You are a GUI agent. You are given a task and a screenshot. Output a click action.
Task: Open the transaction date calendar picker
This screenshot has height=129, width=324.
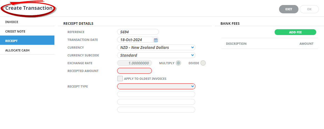click(x=156, y=40)
